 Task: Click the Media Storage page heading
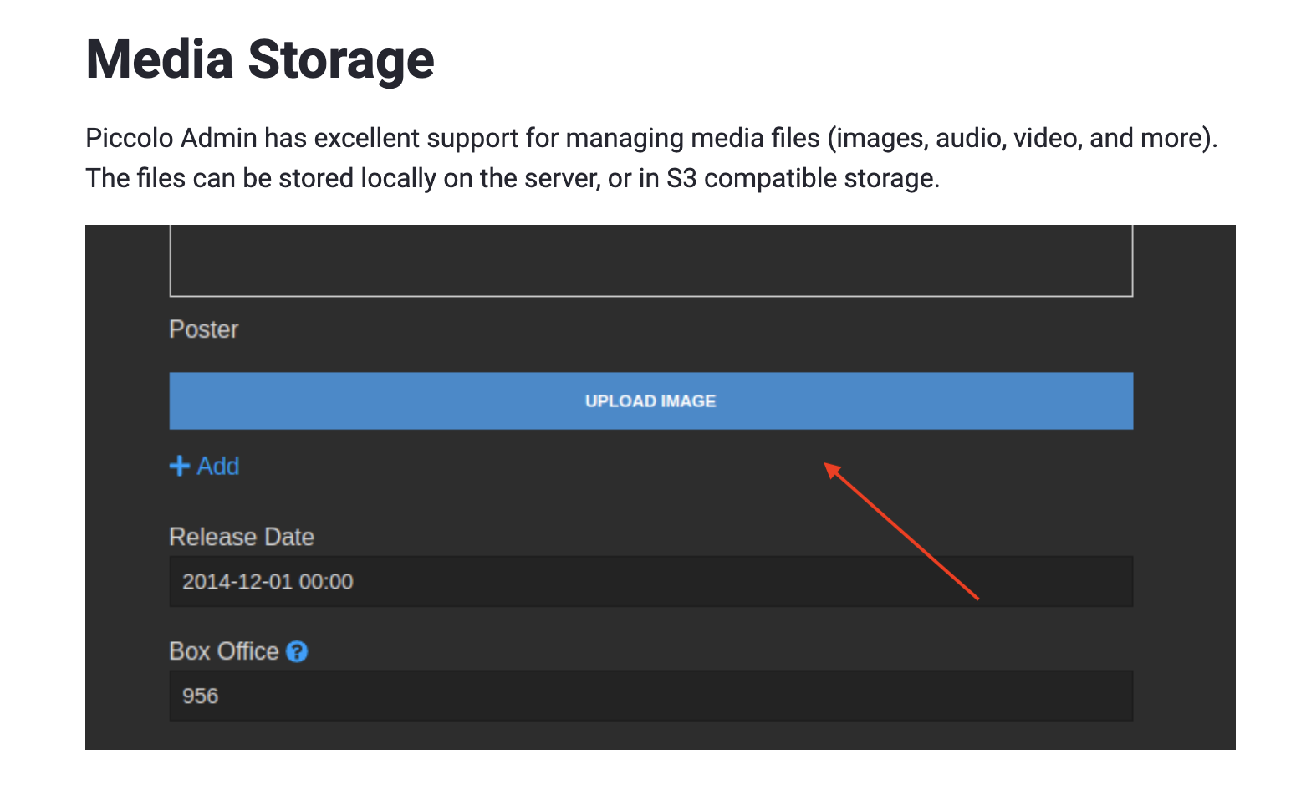pos(259,59)
